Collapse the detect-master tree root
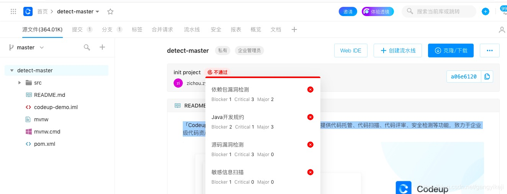The height and width of the screenshot is (194, 507). 12,70
